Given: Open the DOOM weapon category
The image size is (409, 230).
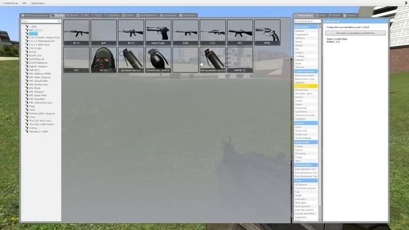Looking at the screenshot, I should 33,52.
